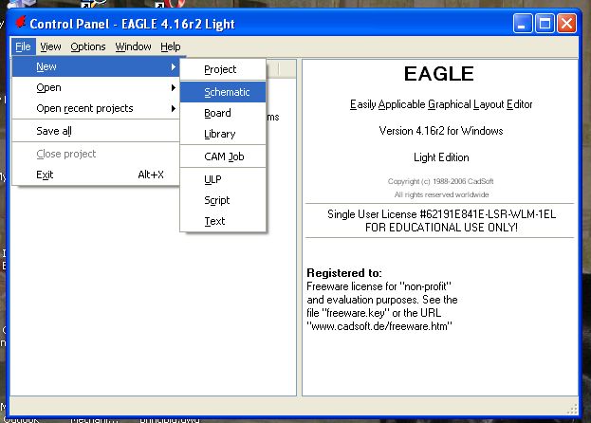Maximize the Control Panel window
This screenshot has height=423, width=591.
point(545,24)
